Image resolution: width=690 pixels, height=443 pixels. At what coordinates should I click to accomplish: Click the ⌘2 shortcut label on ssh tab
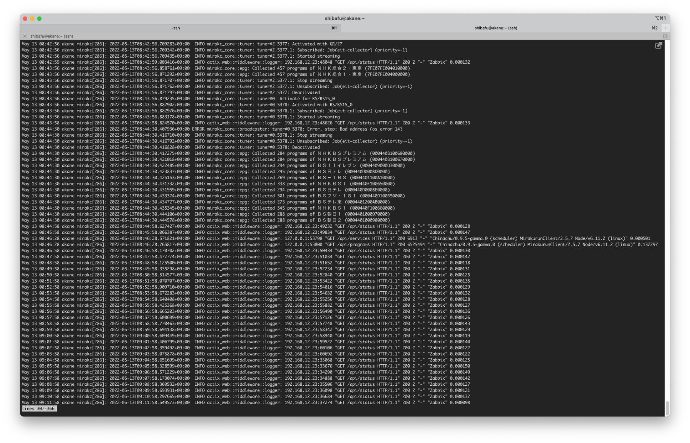point(654,28)
